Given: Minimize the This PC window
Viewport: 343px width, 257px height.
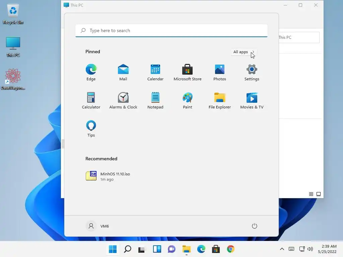Looking at the screenshot, I should coord(285,5).
